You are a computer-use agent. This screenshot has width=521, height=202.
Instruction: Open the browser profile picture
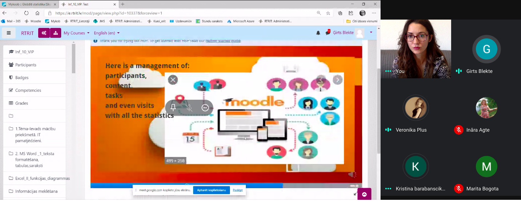point(362,13)
